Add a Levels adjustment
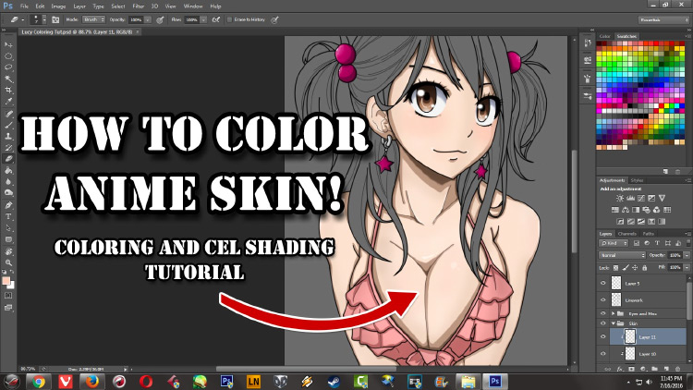The image size is (693, 390). (x=631, y=198)
